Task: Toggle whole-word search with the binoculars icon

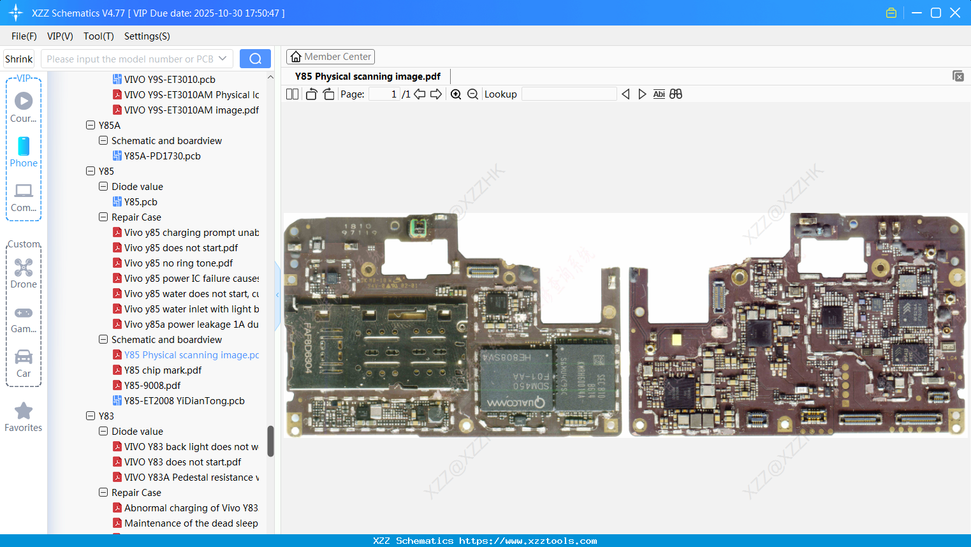Action: point(676,94)
